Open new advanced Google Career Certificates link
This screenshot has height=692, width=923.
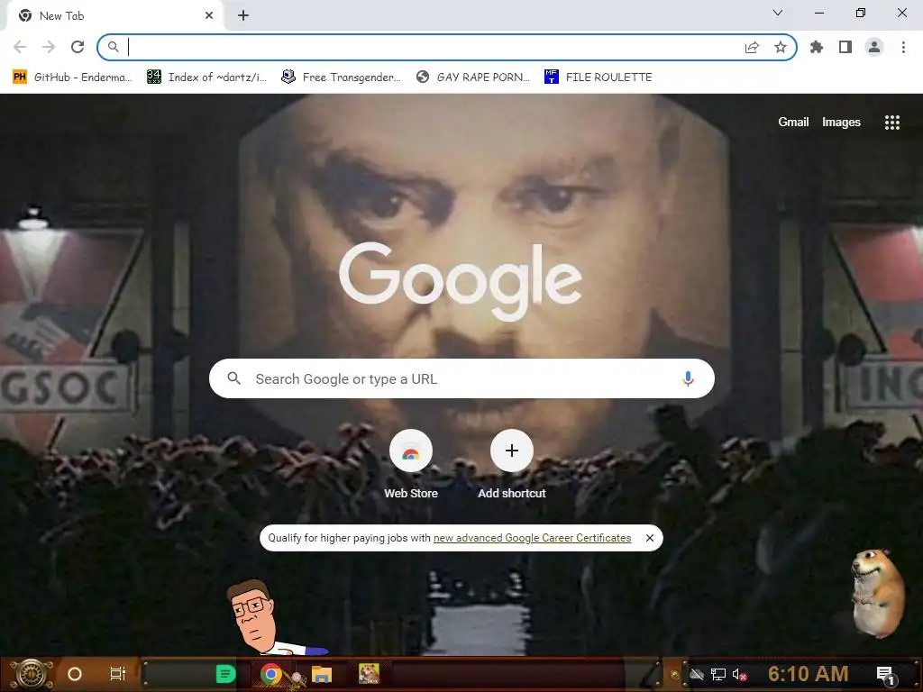click(x=532, y=538)
